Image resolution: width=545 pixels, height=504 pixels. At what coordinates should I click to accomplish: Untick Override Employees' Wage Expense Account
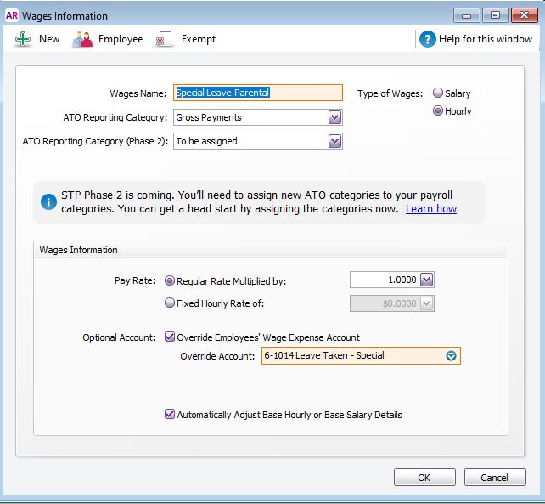pyautogui.click(x=170, y=337)
